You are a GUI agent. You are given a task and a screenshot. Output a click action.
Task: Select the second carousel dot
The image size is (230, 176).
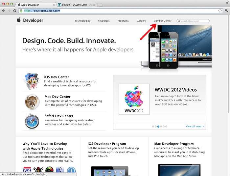pos(156,127)
